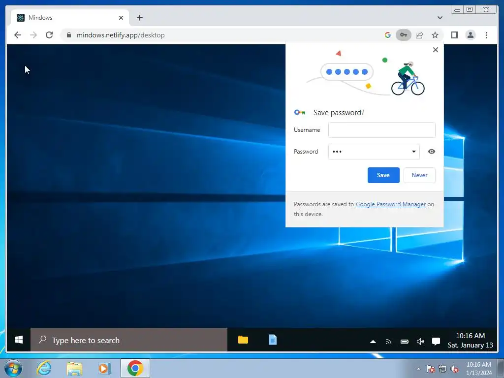Viewport: 504px width, 378px height.
Task: Click the Show desktop strip in the taskbar
Action: 501,368
